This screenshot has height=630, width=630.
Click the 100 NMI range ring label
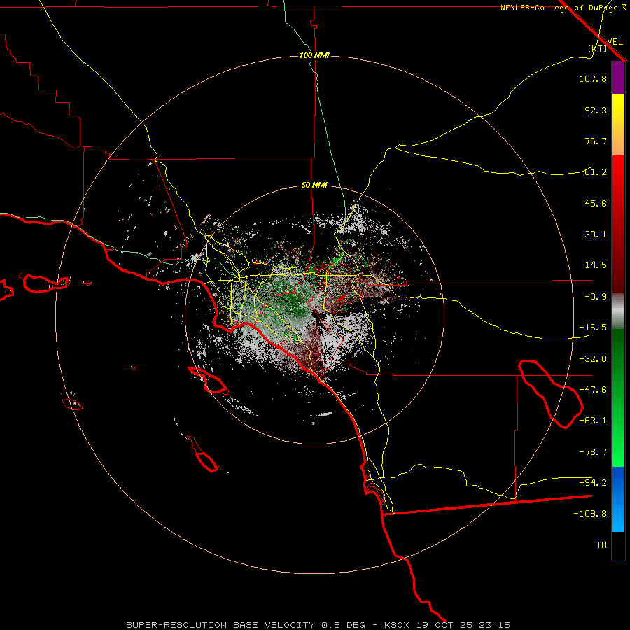(314, 55)
